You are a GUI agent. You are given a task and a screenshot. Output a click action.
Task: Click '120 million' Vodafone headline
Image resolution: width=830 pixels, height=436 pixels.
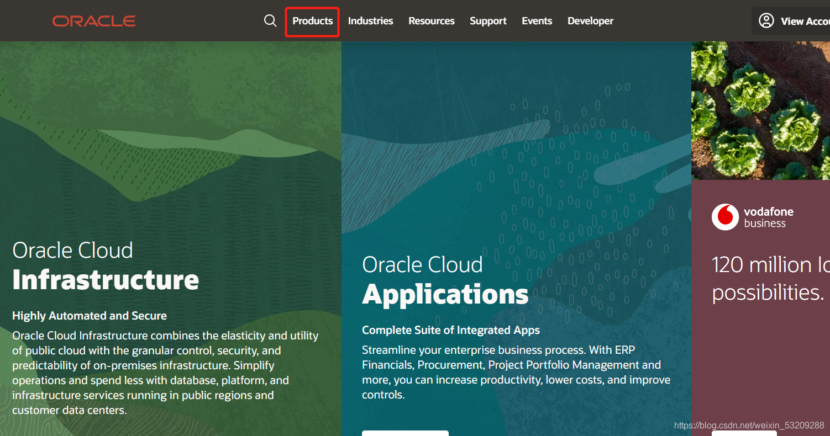pos(771,278)
